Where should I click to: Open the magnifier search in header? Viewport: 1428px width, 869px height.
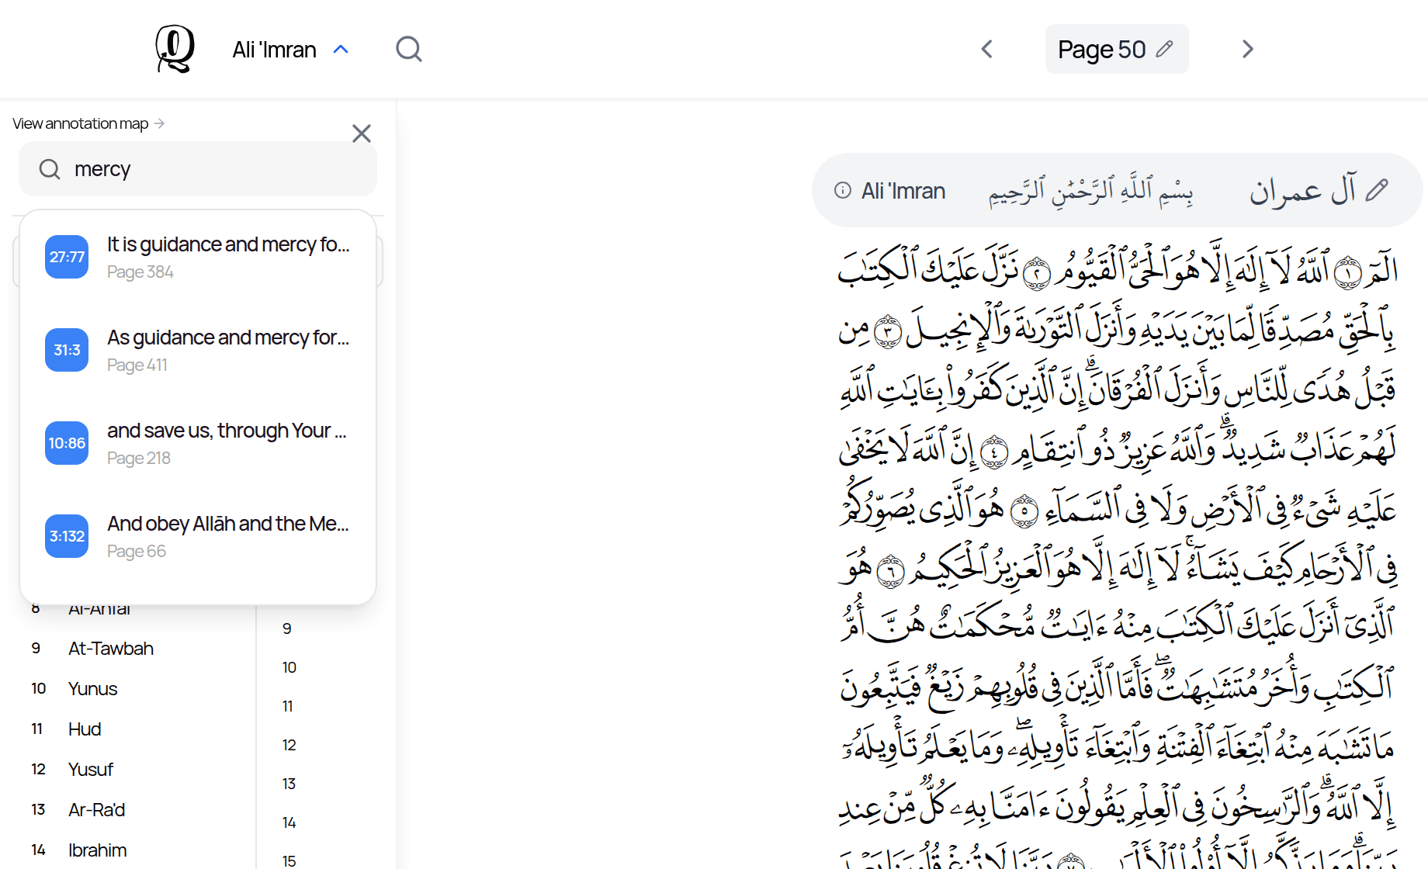[409, 49]
